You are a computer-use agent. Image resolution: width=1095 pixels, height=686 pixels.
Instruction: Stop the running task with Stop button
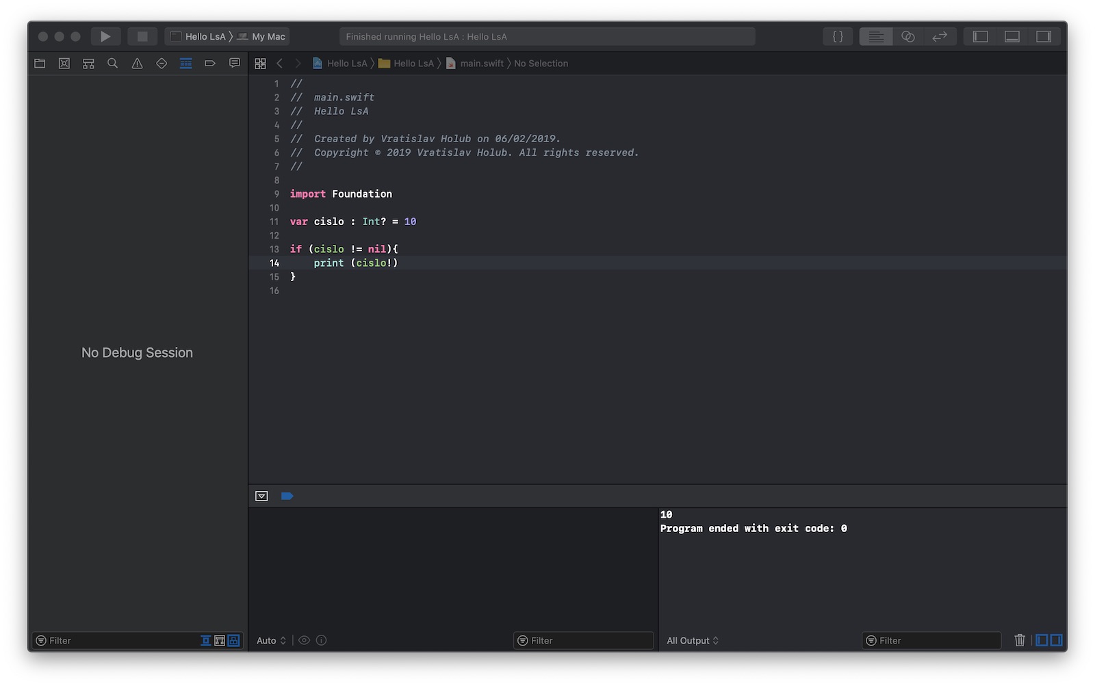142,36
